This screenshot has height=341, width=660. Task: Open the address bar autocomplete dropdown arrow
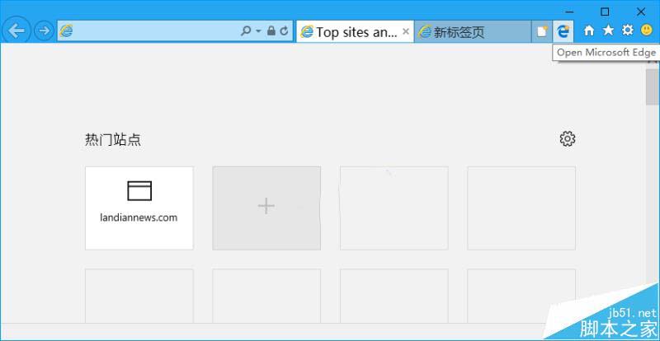(x=258, y=30)
